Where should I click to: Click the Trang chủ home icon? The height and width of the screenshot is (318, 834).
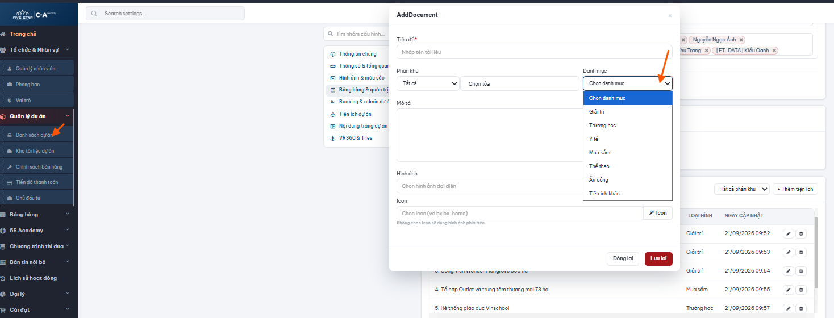coord(3,34)
